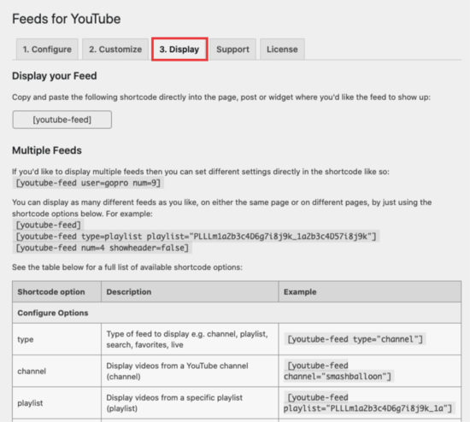Click the Example column header
This screenshot has width=470, height=422.
369,291
